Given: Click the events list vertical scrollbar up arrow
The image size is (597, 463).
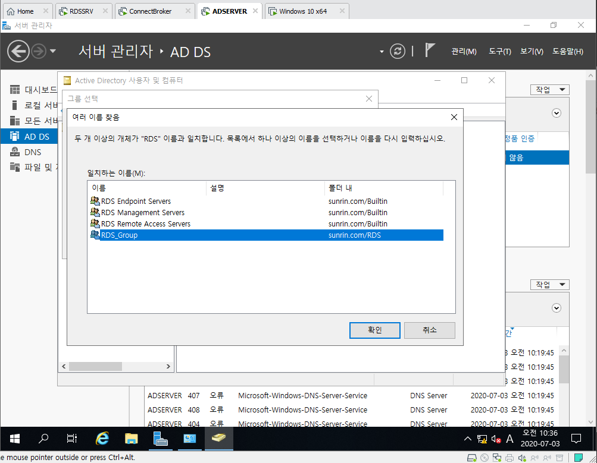Looking at the screenshot, I should point(564,351).
